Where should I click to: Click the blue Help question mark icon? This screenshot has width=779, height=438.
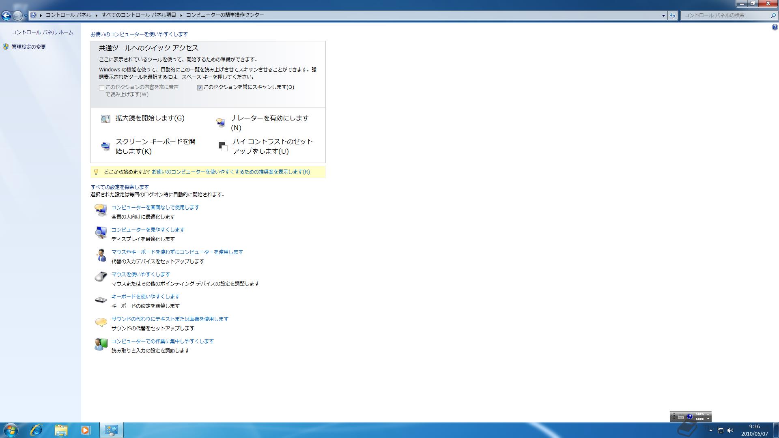pyautogui.click(x=775, y=27)
